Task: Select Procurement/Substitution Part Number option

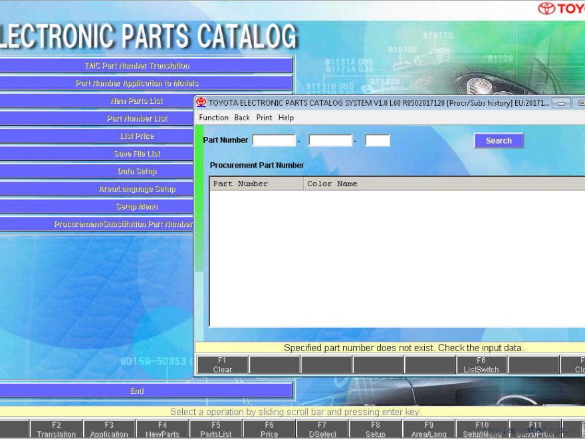Action: click(96, 224)
